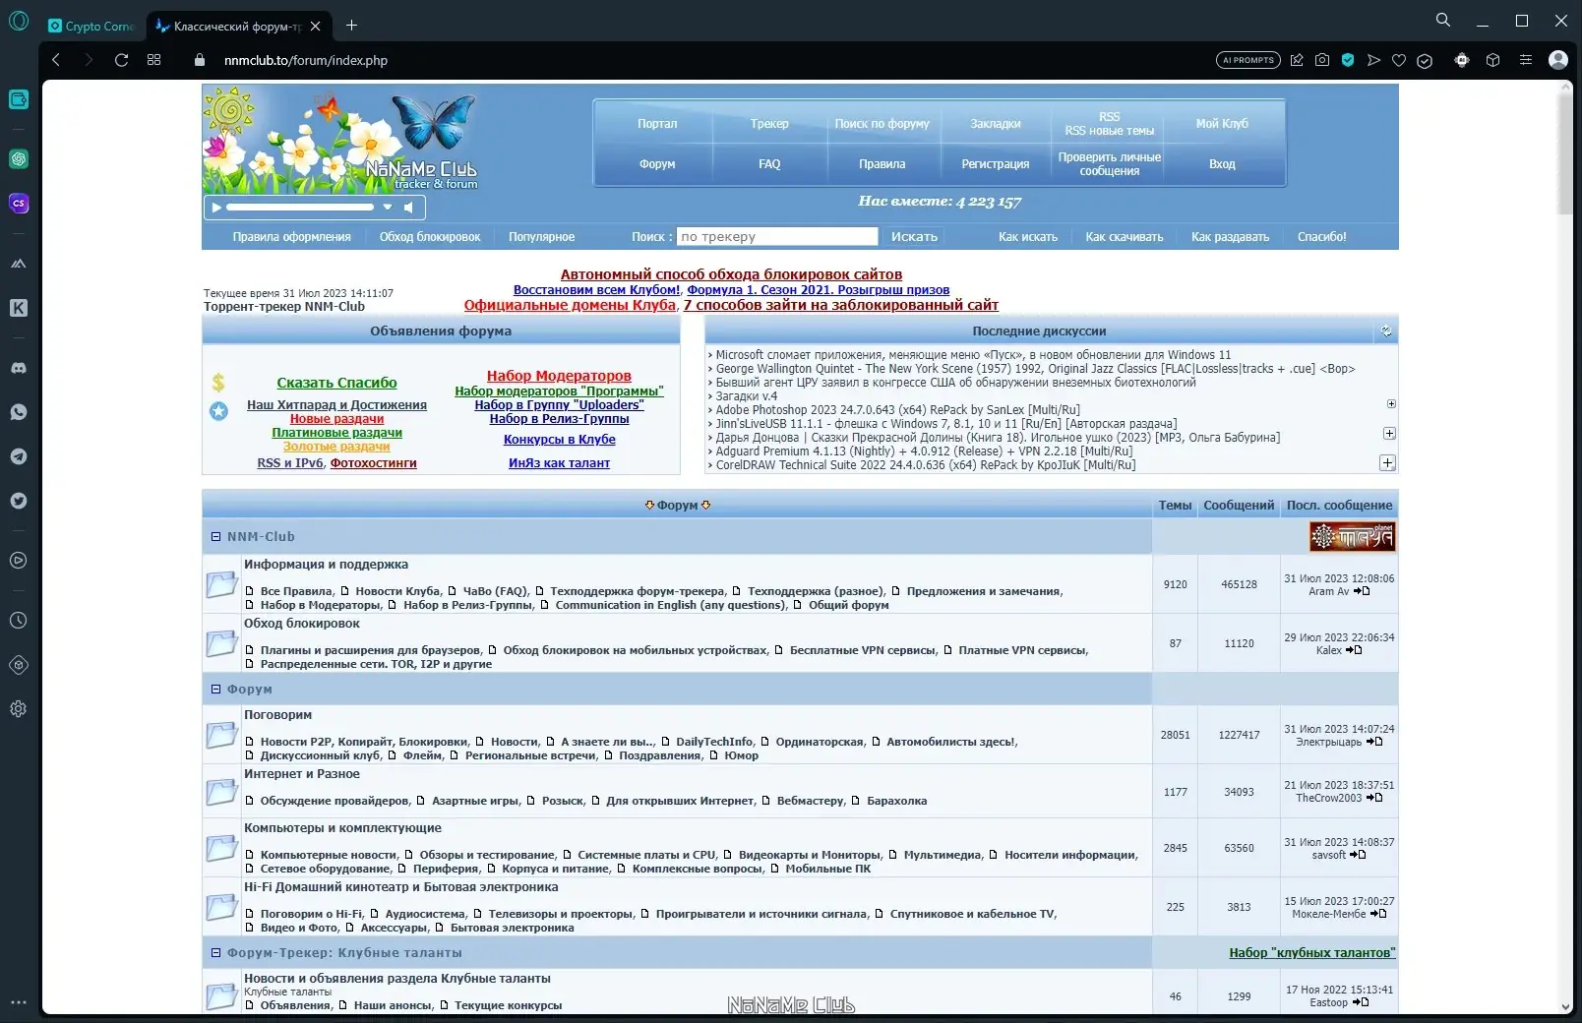Open the Player sidebar icon

click(x=19, y=561)
